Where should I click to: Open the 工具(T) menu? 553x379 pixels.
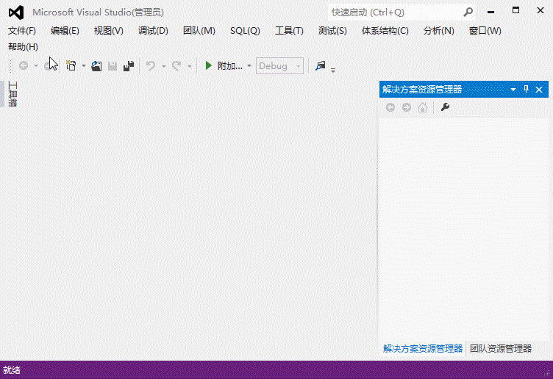(x=289, y=31)
